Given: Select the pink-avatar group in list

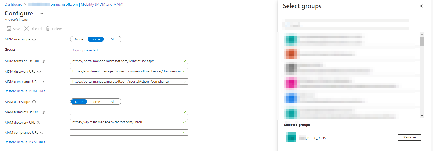Looking at the screenshot, I should (x=352, y=84).
